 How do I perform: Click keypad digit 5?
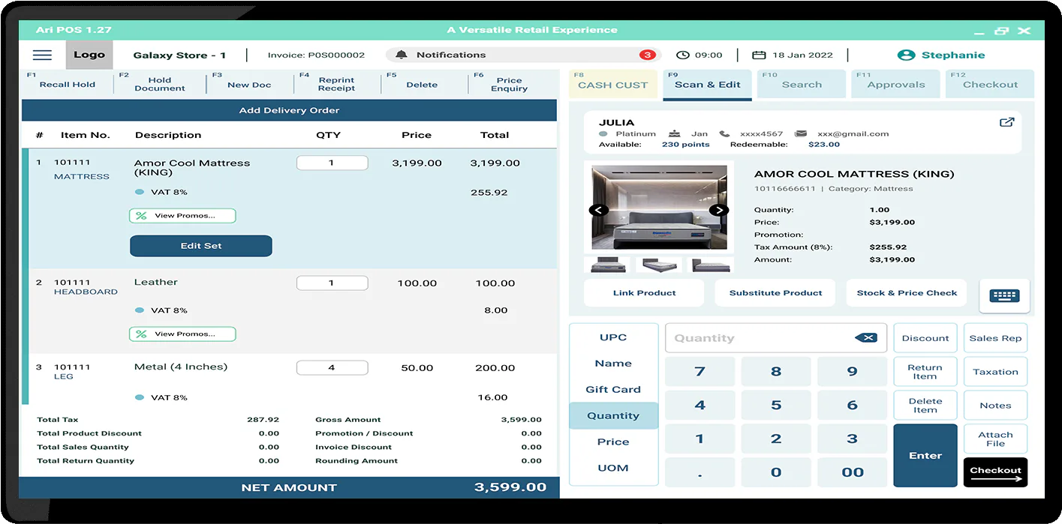pos(776,405)
